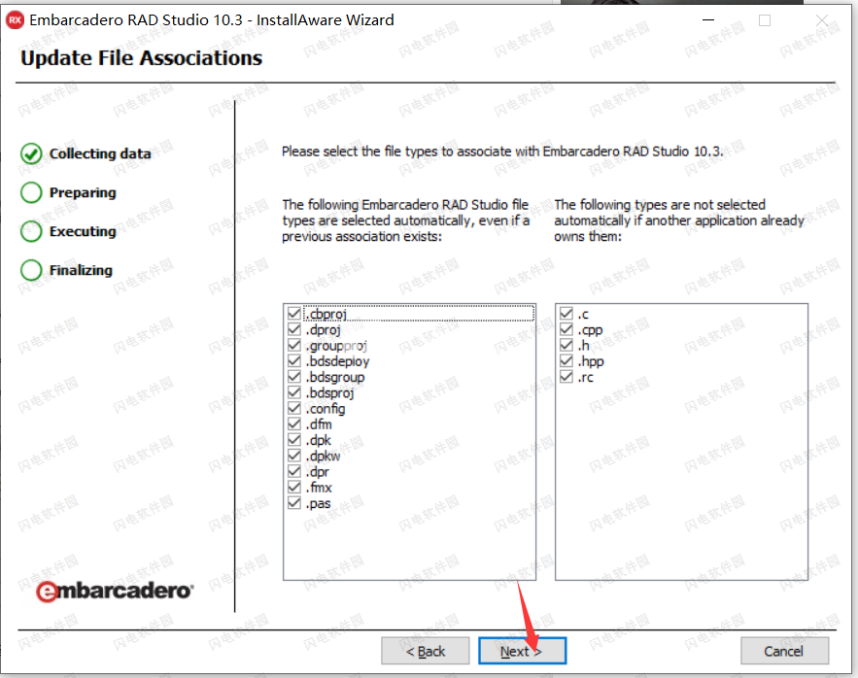Click the Preparing step circle icon
Screen dimensions: 858x678
click(31, 192)
